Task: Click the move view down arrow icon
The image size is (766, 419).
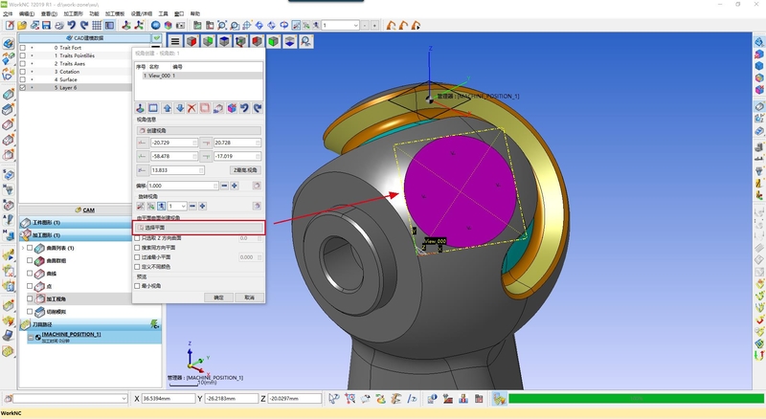Action: tap(179, 108)
